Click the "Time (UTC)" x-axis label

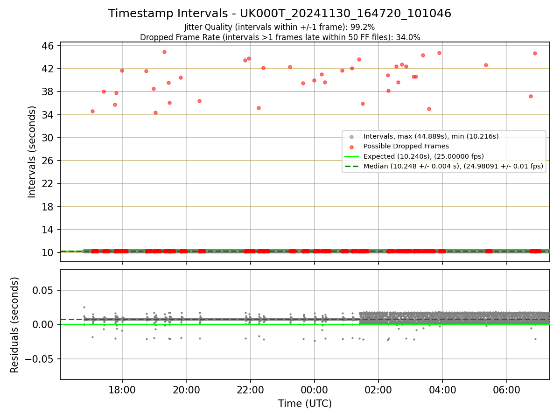[x=305, y=404]
